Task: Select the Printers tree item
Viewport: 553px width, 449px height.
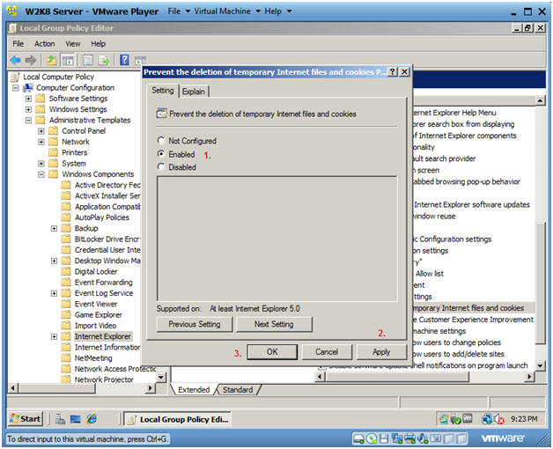Action: pyautogui.click(x=75, y=152)
